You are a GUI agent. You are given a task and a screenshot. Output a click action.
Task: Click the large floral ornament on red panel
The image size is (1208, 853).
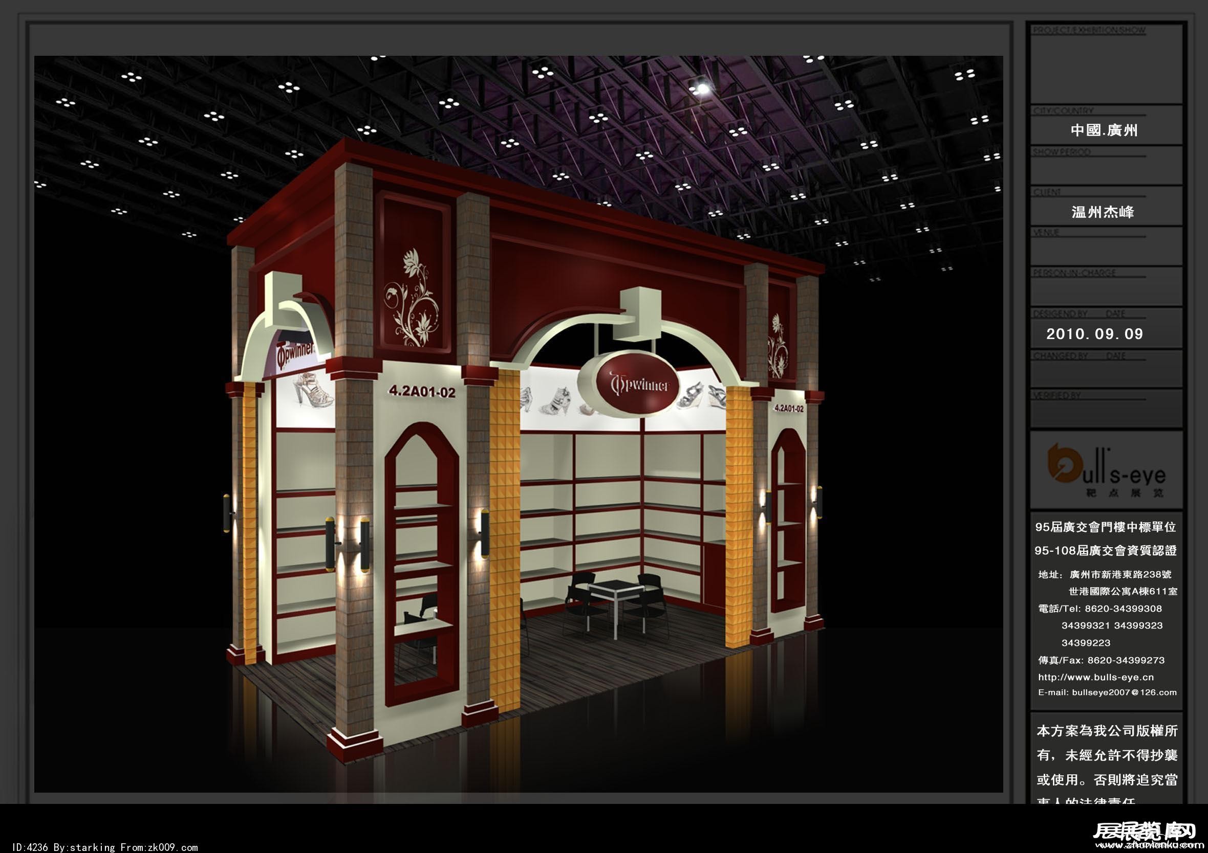pyautogui.click(x=412, y=298)
